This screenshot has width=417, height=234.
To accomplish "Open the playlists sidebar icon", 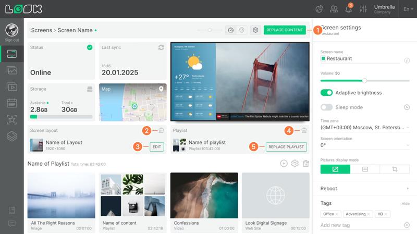I will [x=11, y=87].
